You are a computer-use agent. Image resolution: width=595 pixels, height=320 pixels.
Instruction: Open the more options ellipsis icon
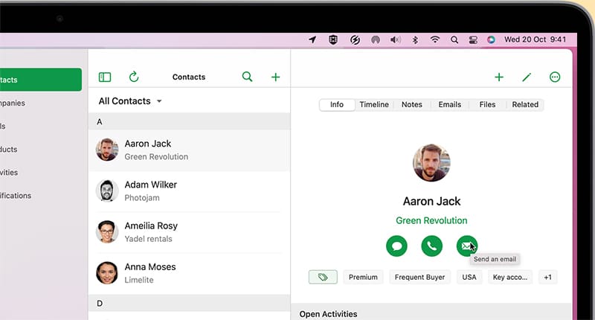tap(555, 77)
